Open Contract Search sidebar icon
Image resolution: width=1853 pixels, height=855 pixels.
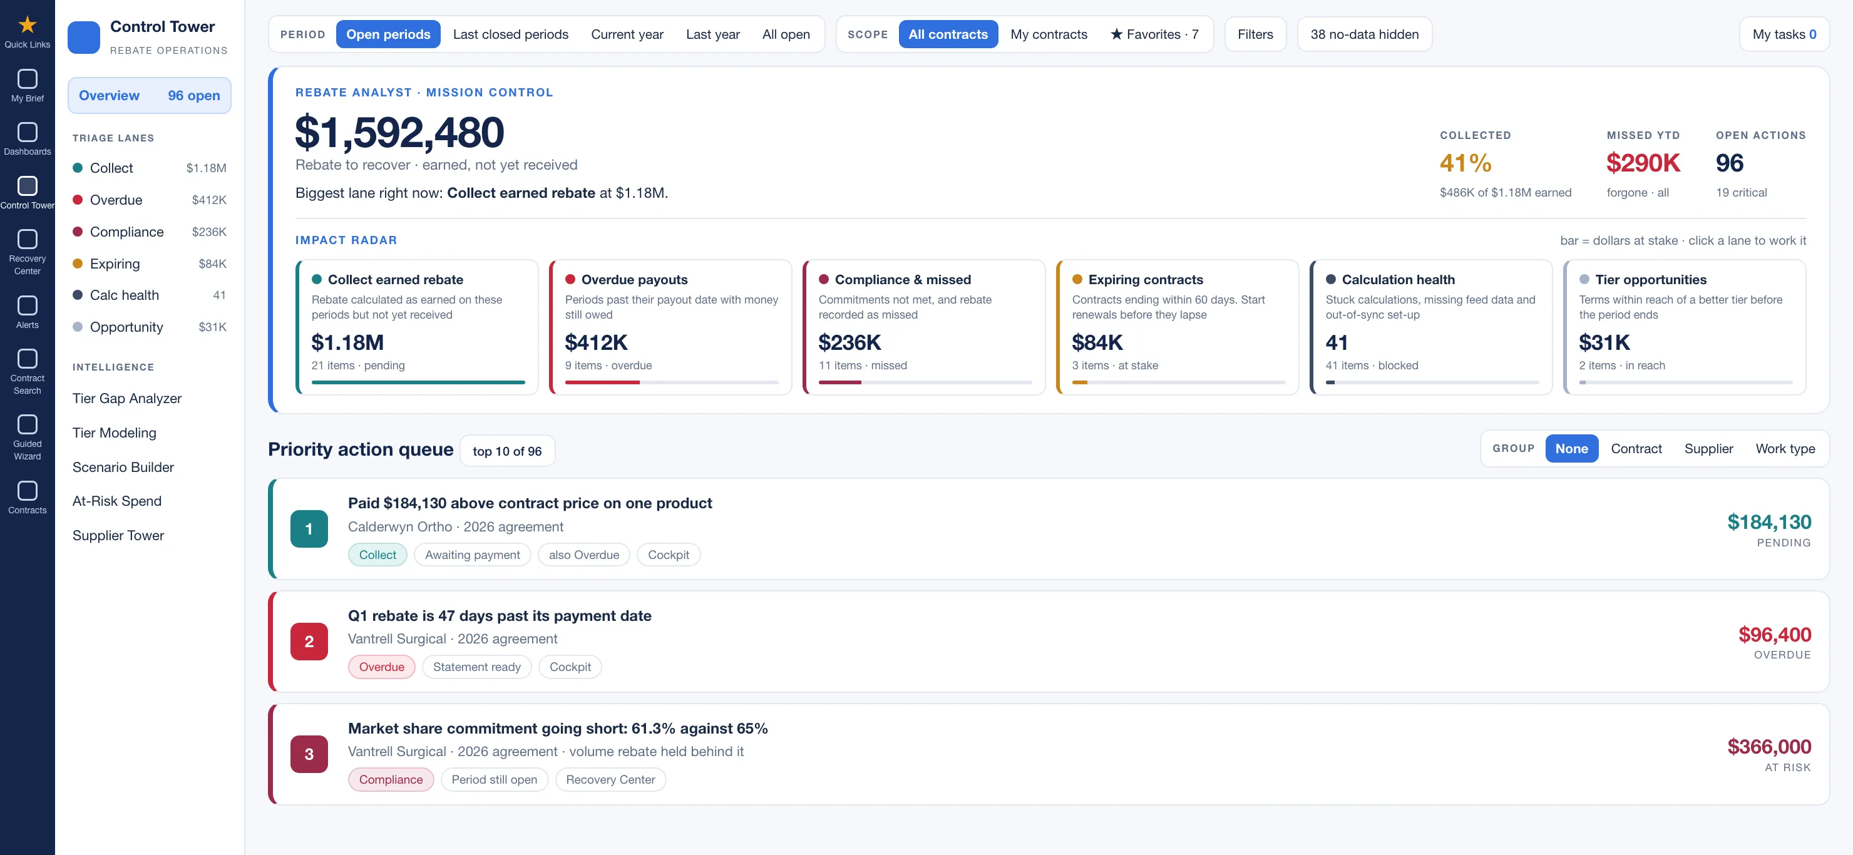coord(28,358)
